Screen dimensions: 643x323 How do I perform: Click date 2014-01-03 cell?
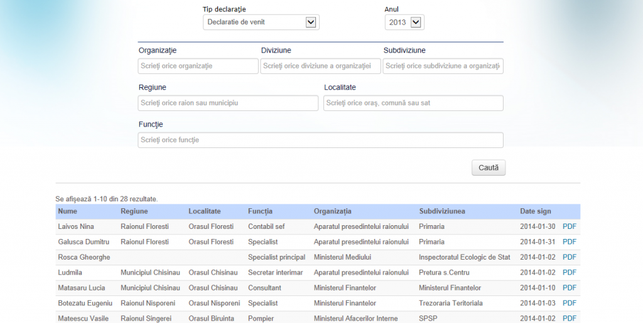tap(538, 304)
